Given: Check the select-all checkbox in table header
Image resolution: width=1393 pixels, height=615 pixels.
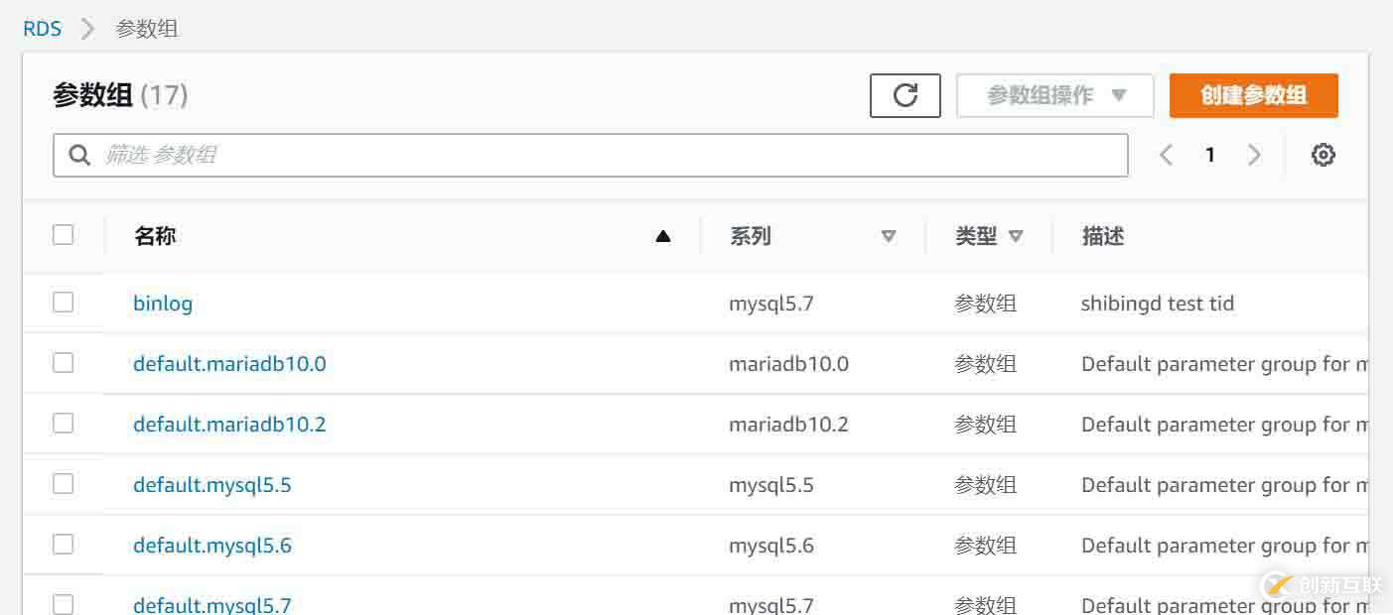Looking at the screenshot, I should pos(63,234).
